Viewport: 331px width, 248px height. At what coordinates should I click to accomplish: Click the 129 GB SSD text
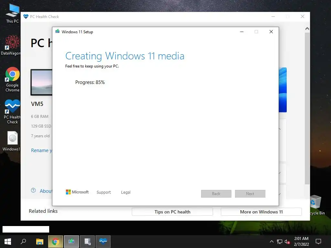(41, 126)
